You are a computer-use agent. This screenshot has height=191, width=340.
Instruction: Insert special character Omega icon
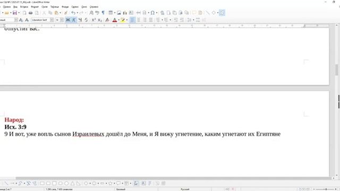tap(152, 13)
